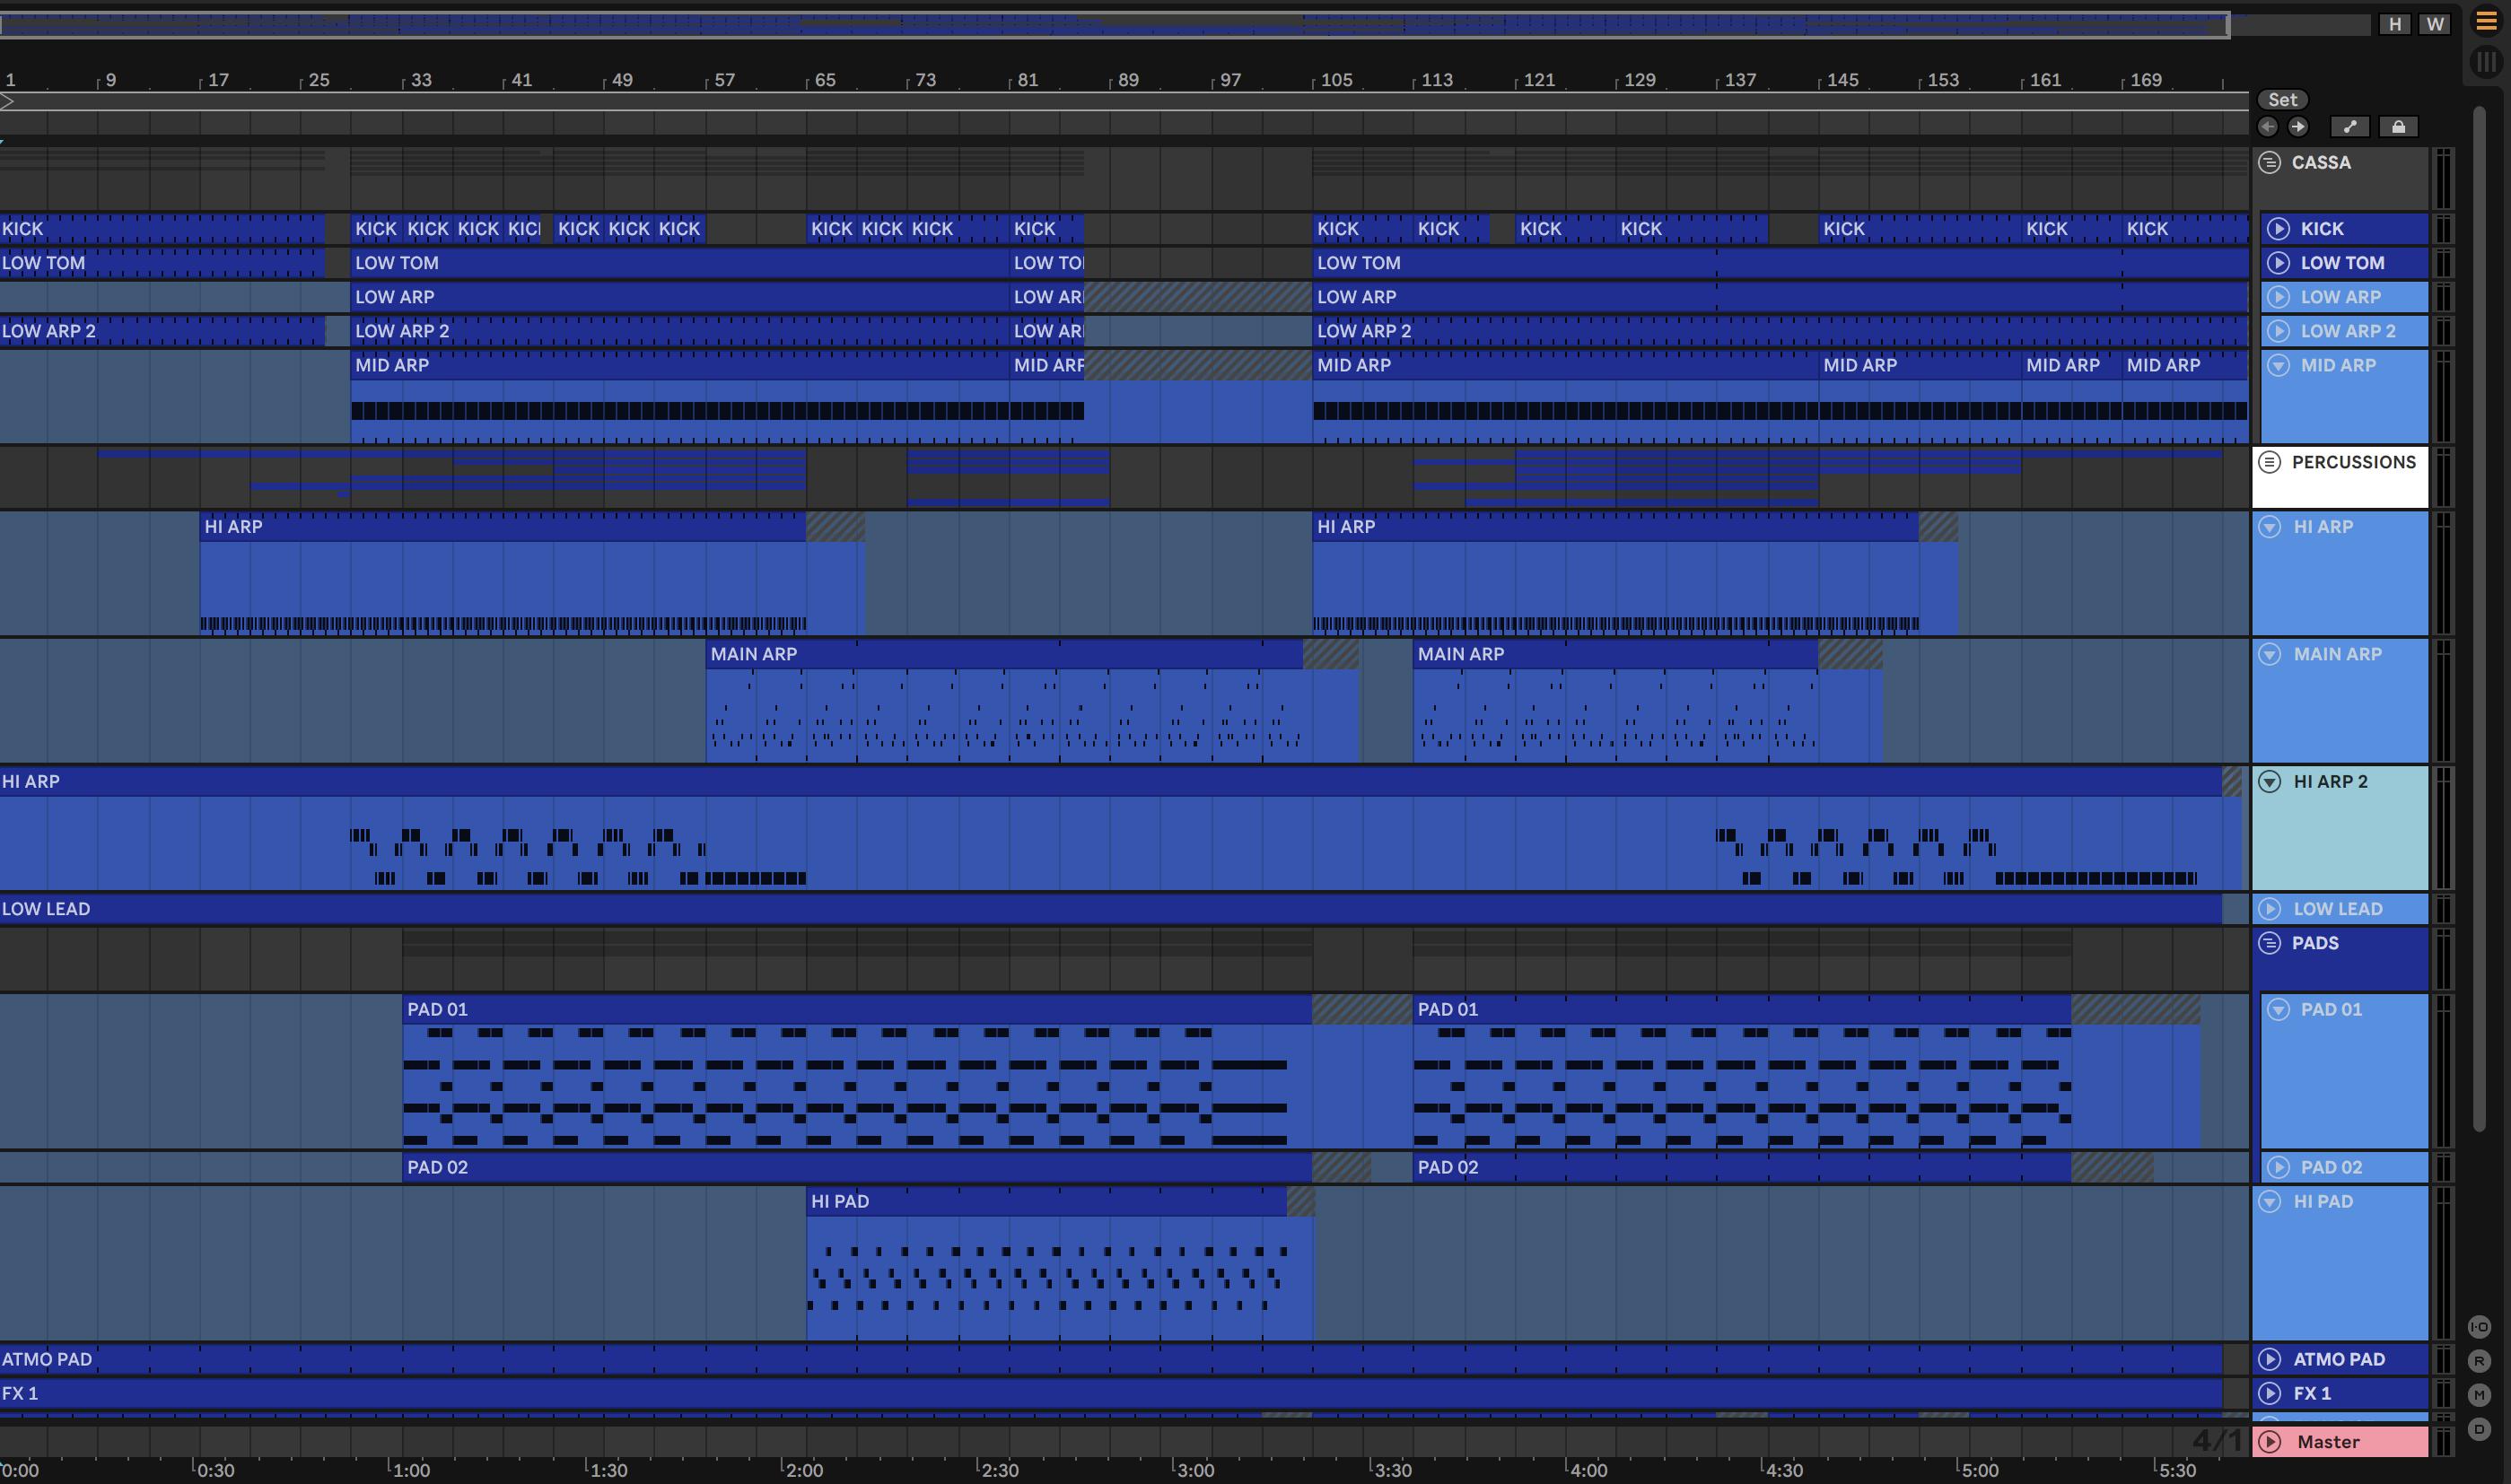Switch to Session View with the vertical-bars icon
The height and width of the screenshot is (1484, 2511).
tap(2485, 63)
